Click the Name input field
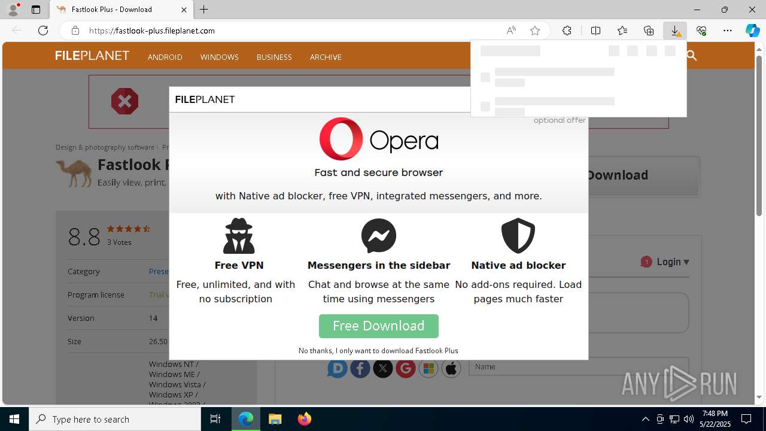The width and height of the screenshot is (766, 431). [x=579, y=366]
